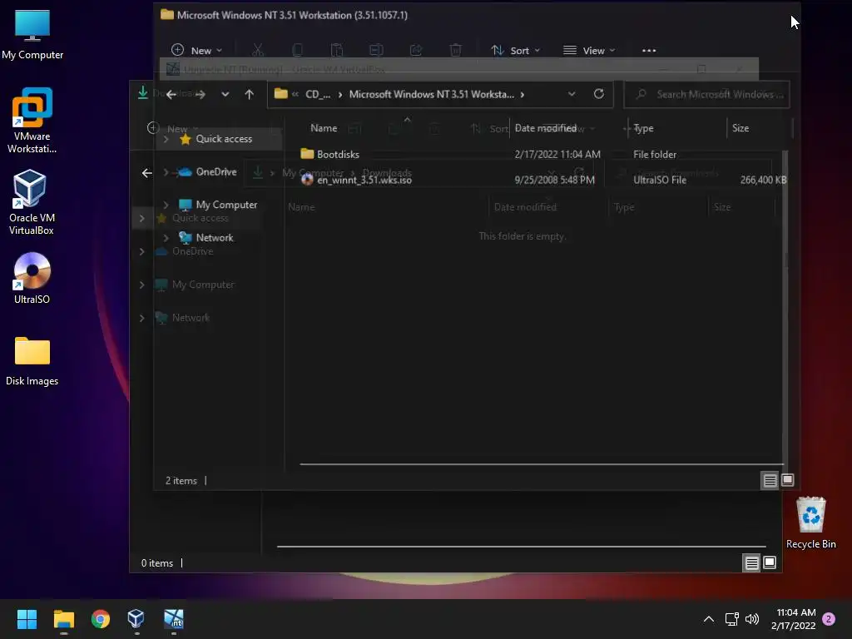Click the Paste icon in the Explorer toolbar
This screenshot has width=852, height=639.
[337, 51]
